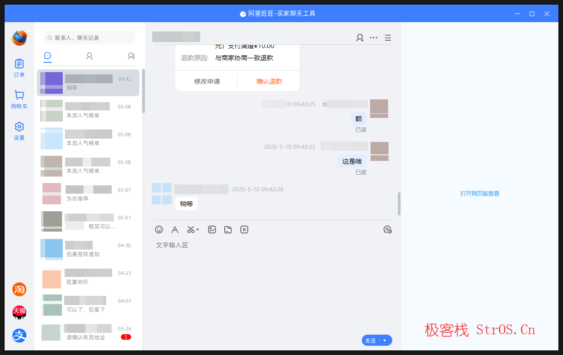The width and height of the screenshot is (563, 355).
Task: Click the send file icon
Action: pos(228,229)
